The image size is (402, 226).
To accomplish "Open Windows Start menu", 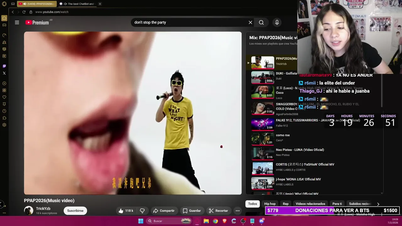I will [x=141, y=221].
